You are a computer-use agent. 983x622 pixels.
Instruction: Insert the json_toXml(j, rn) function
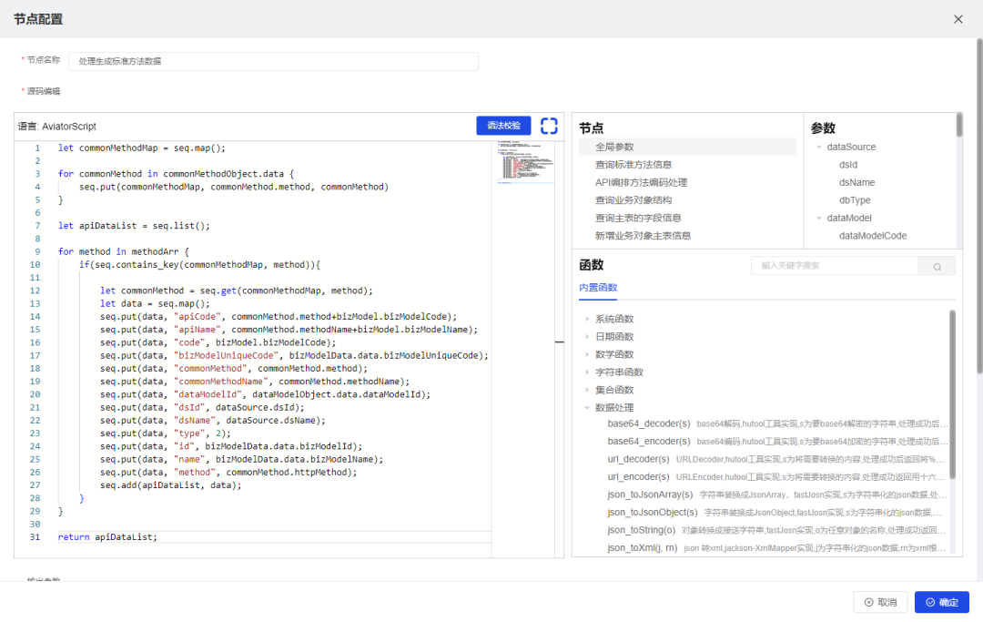tap(643, 547)
